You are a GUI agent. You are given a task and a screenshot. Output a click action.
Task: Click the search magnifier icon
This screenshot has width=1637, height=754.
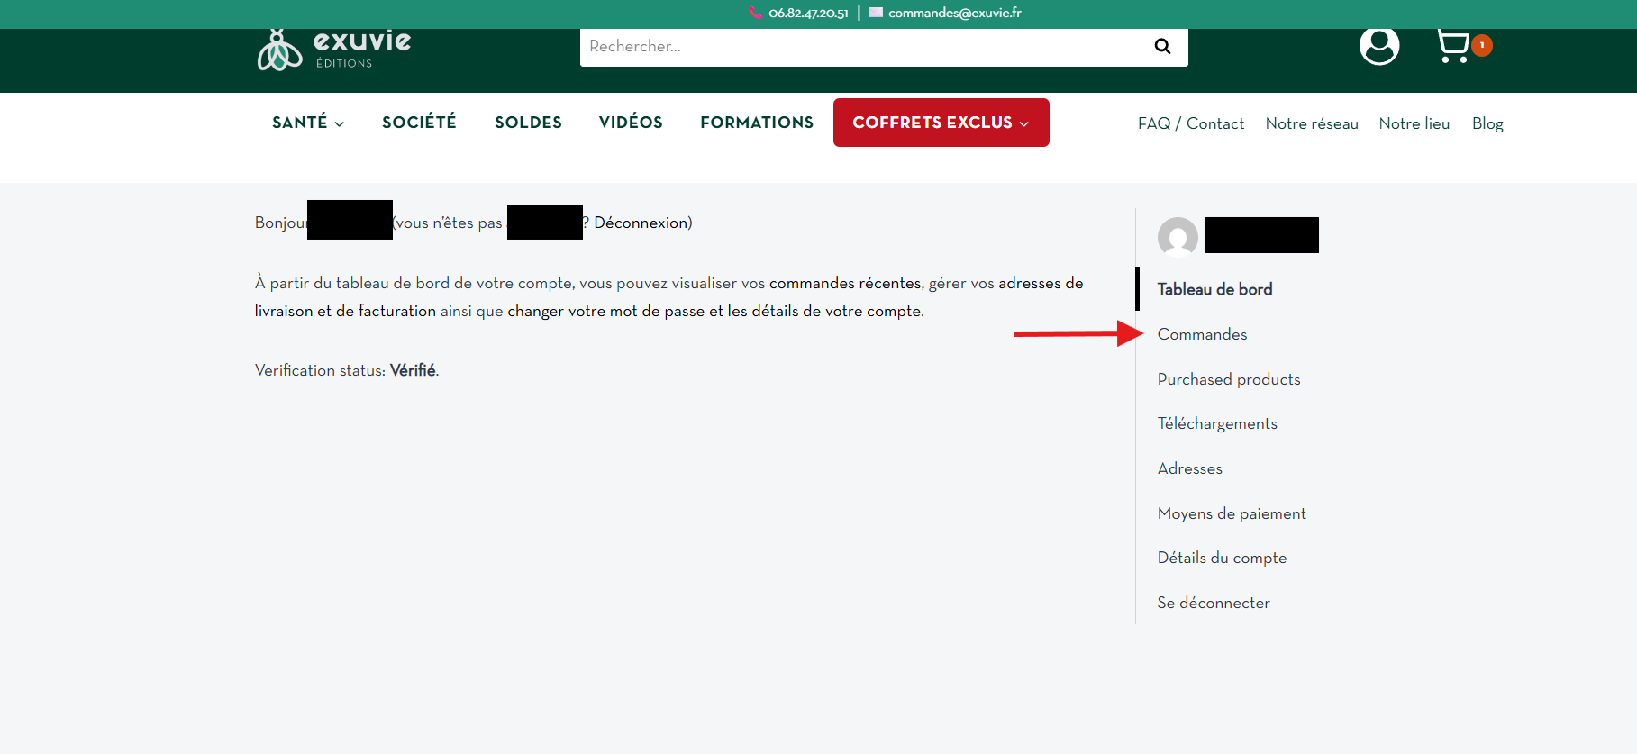(x=1162, y=46)
